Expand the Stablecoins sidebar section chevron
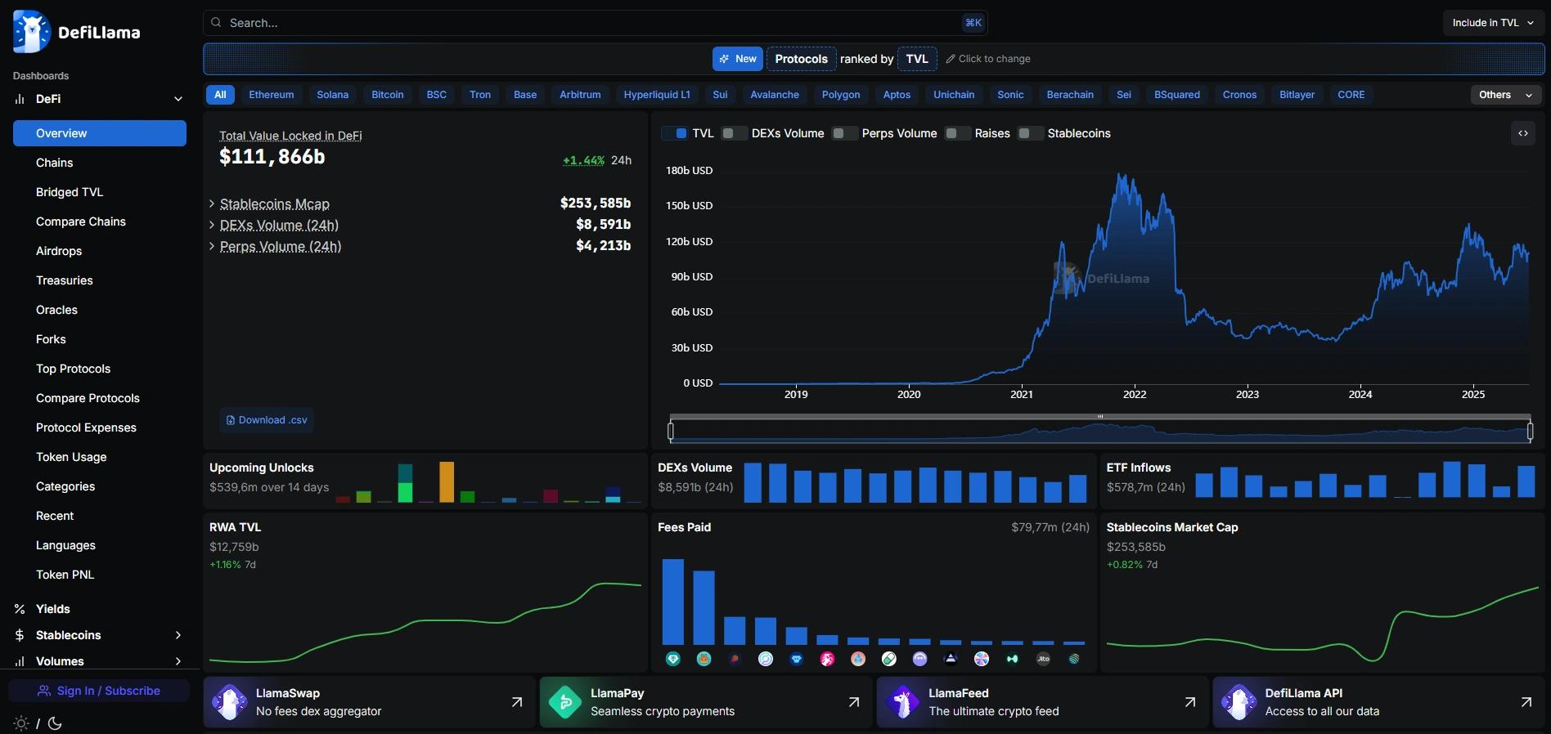This screenshot has width=1551, height=734. point(178,635)
